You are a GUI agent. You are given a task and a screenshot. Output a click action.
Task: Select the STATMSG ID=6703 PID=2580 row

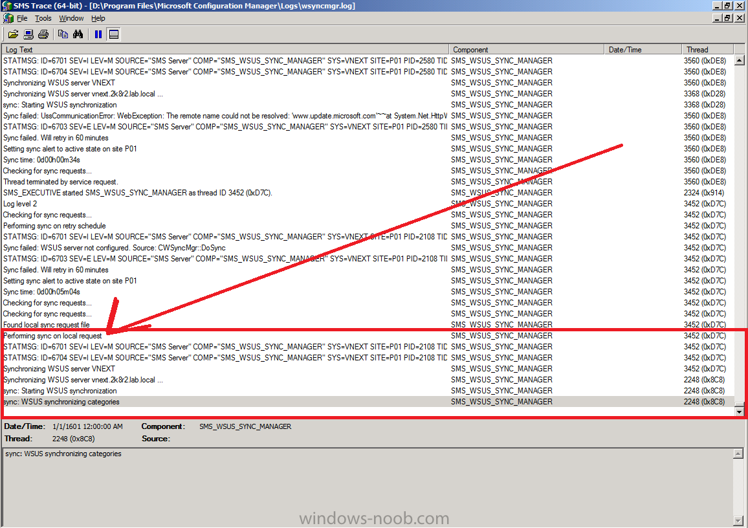pos(368,127)
